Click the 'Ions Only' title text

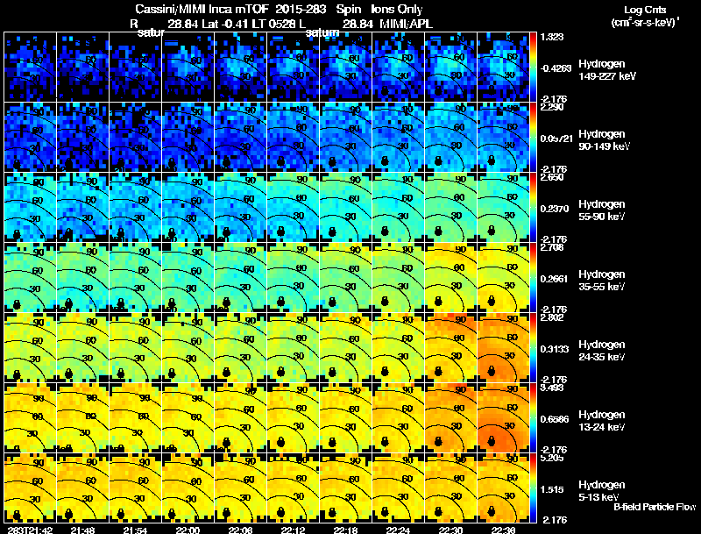pyautogui.click(x=397, y=10)
